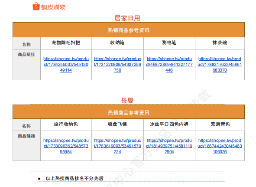The height and width of the screenshot is (187, 256).
Task: Click the 以上热搜商品排名不分先后 note
Action: pos(75,178)
